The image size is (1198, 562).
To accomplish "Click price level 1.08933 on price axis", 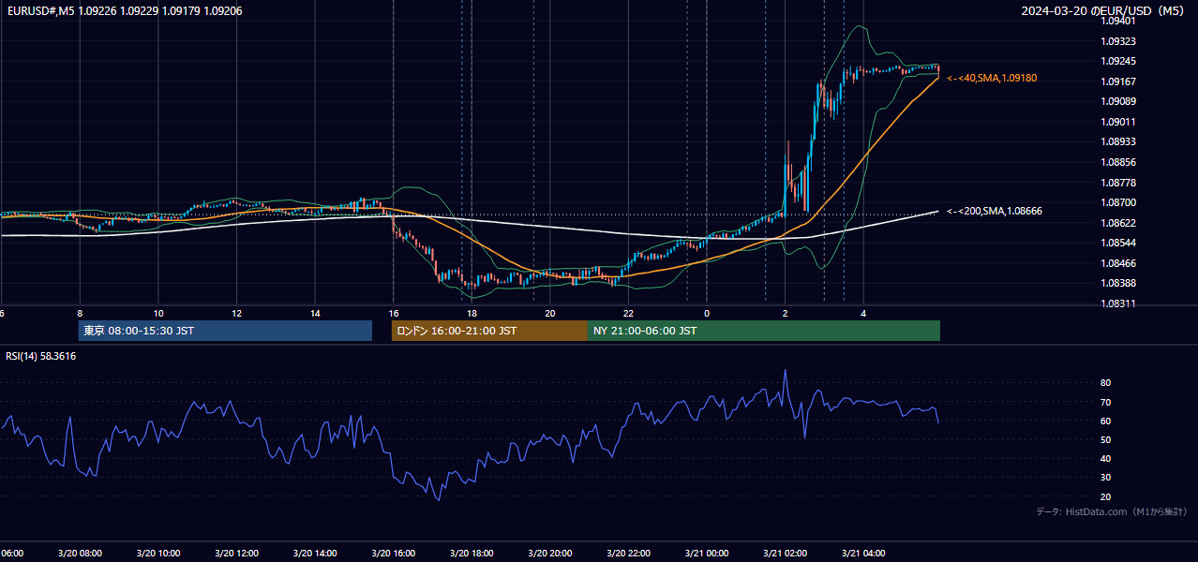I will 1118,141.
